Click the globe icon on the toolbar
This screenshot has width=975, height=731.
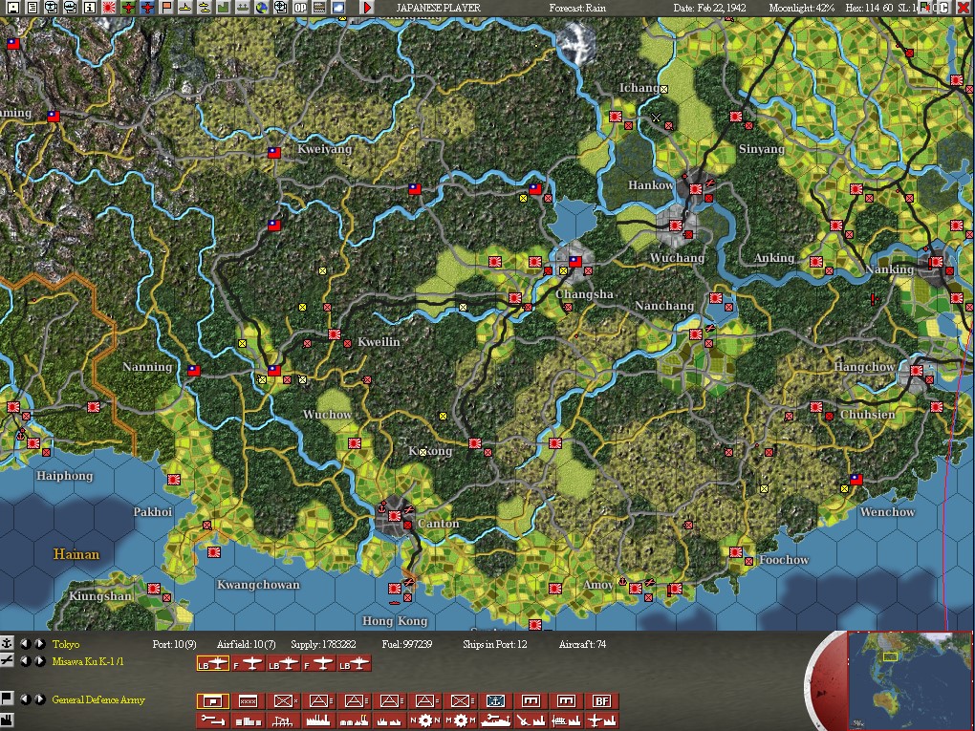coord(261,8)
